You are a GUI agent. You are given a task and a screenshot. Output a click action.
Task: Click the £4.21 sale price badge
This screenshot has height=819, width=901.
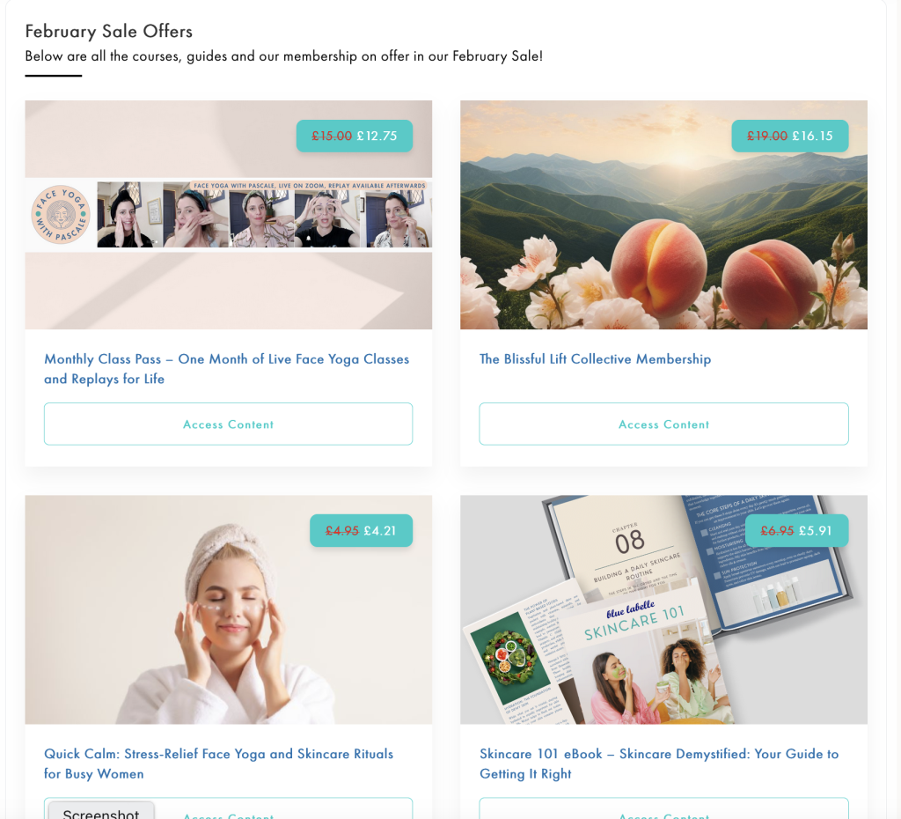click(361, 530)
